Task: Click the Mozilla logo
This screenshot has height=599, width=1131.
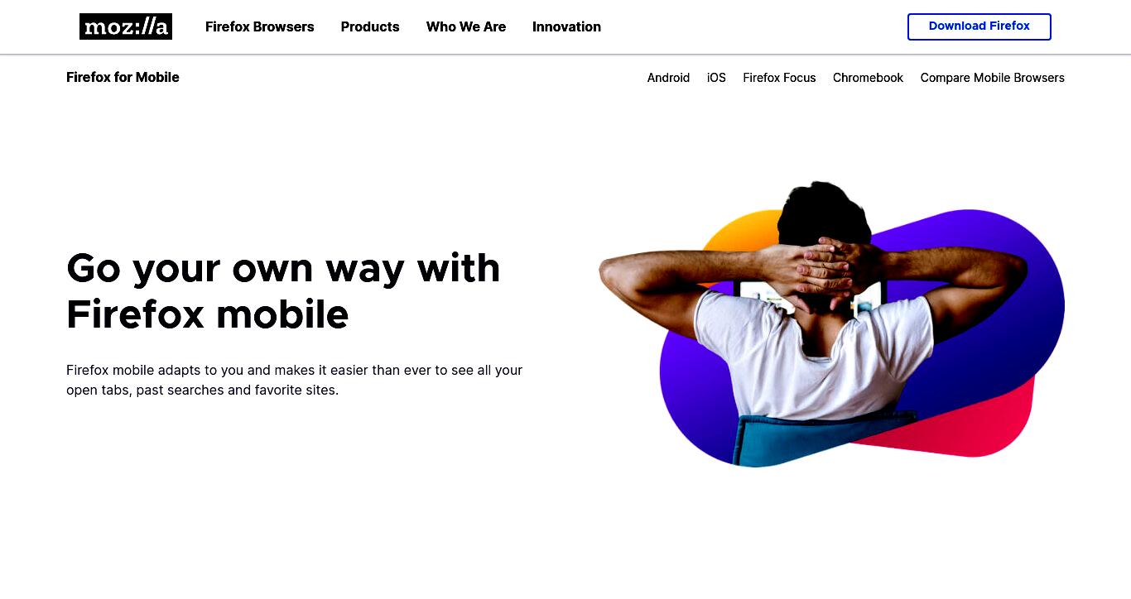Action: pyautogui.click(x=126, y=26)
